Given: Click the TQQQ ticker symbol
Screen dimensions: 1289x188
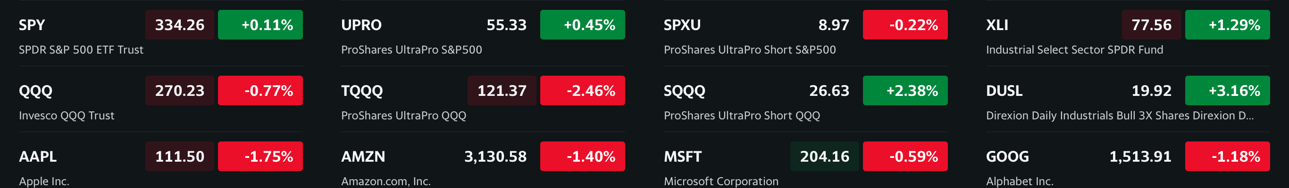Looking at the screenshot, I should coord(362,91).
